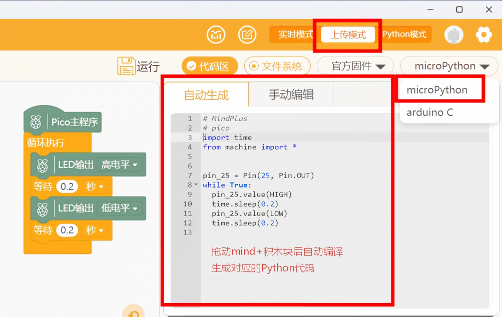This screenshot has height=317, width=502.
Task: Switch to the 手动编辑 tab
Action: [x=291, y=94]
